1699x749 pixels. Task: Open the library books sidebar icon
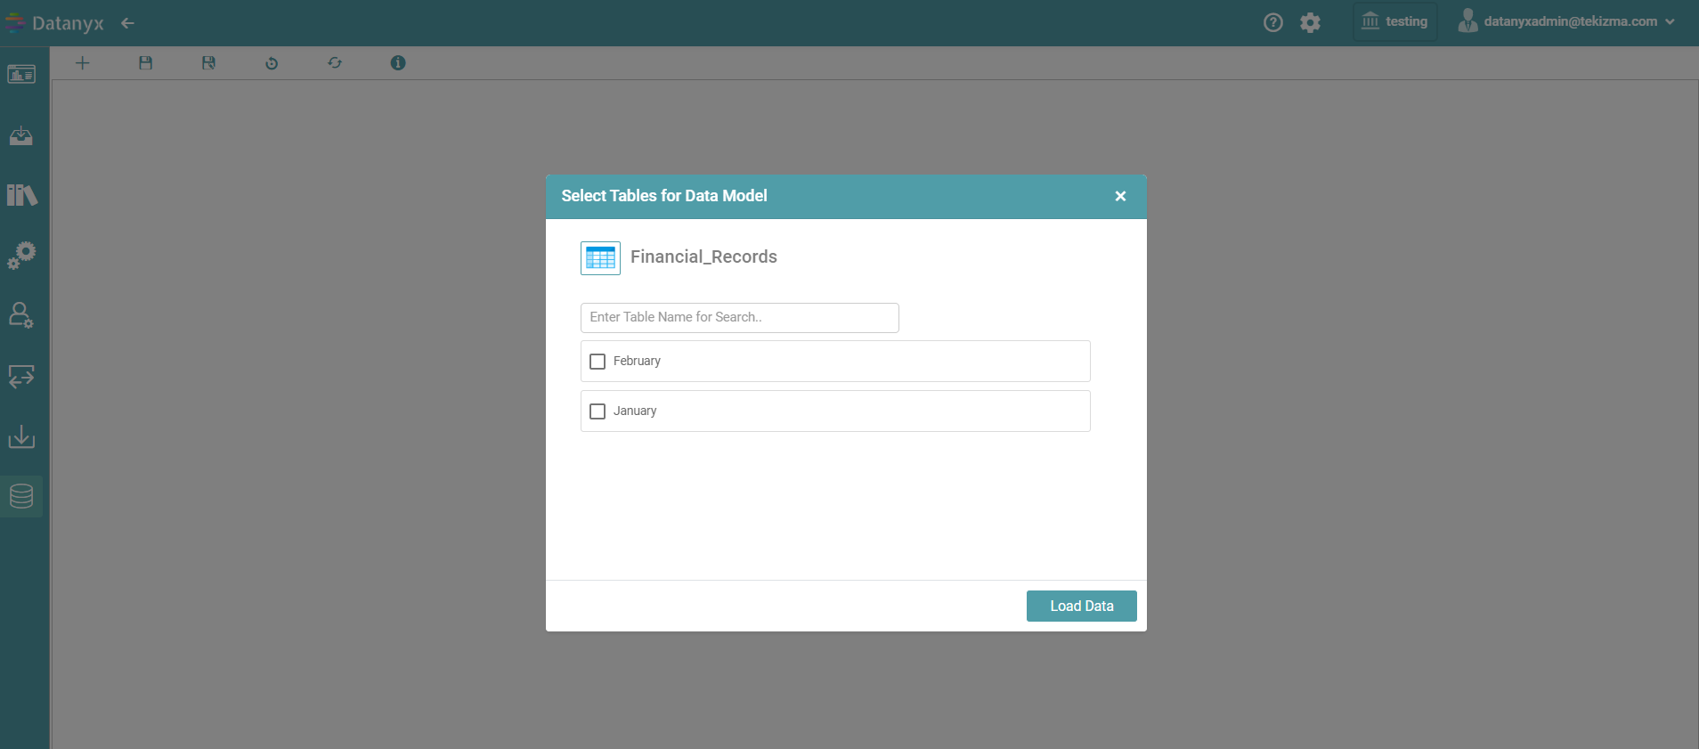tap(21, 195)
